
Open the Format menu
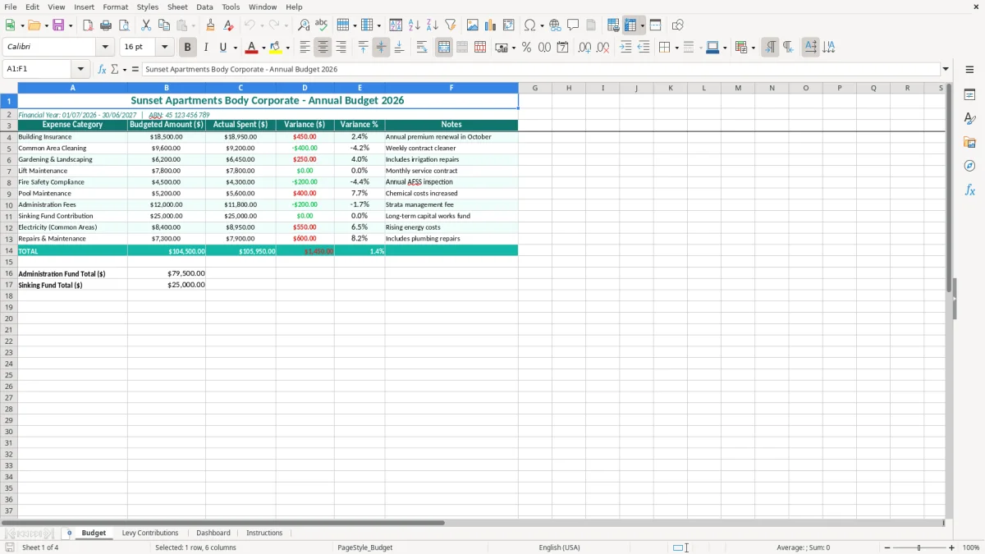[115, 7]
